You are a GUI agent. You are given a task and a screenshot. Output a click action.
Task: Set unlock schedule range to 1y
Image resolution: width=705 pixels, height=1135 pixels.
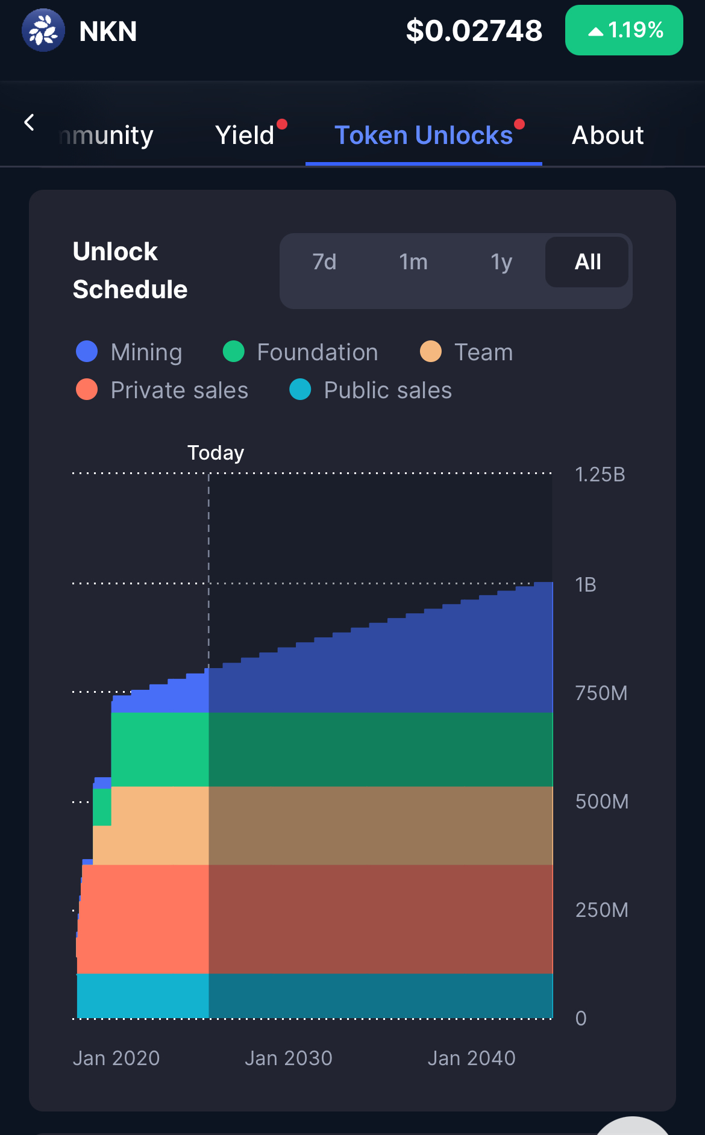[x=501, y=262]
